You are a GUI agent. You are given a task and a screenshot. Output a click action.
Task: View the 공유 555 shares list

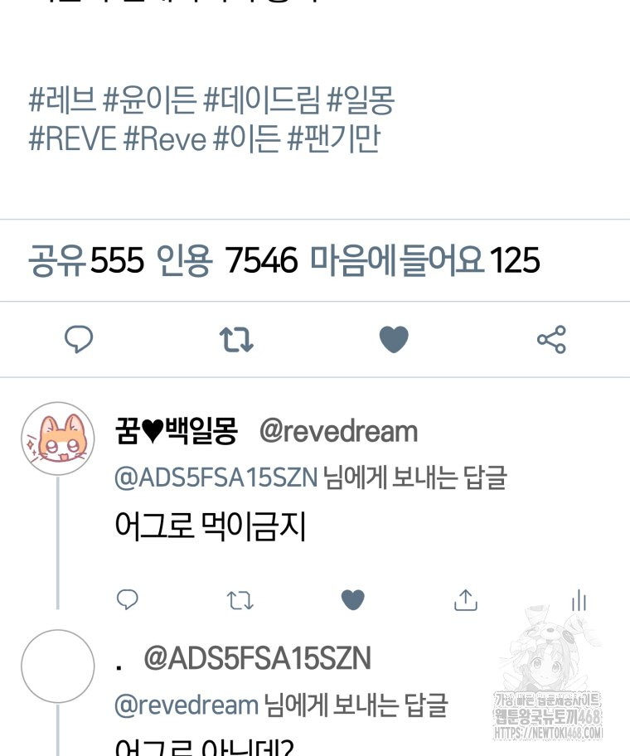click(86, 260)
